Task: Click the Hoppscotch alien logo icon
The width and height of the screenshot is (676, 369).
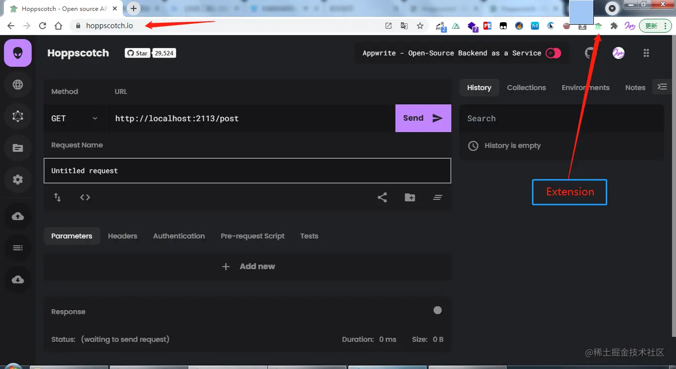Action: tap(18, 53)
